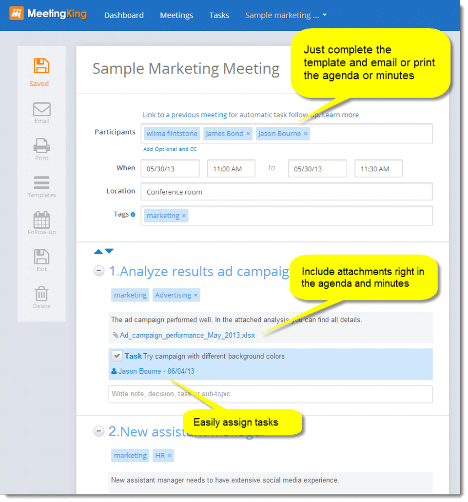468x502 pixels.
Task: Click the Task label in blue row
Action: [x=133, y=356]
